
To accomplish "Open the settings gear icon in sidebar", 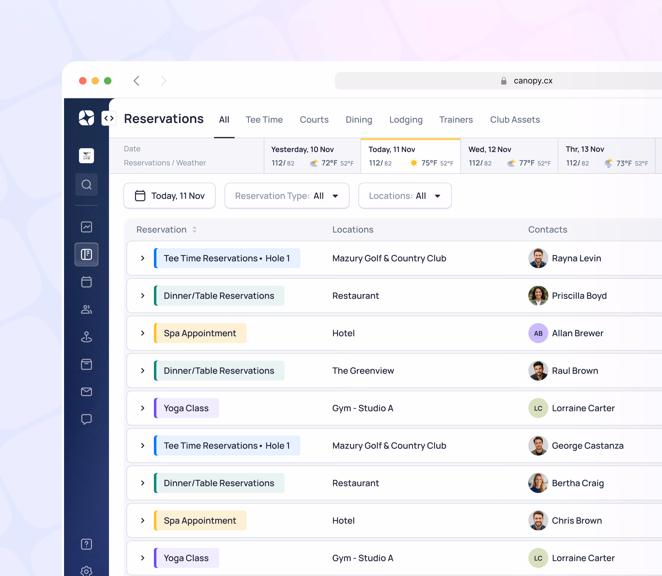I will [x=86, y=571].
